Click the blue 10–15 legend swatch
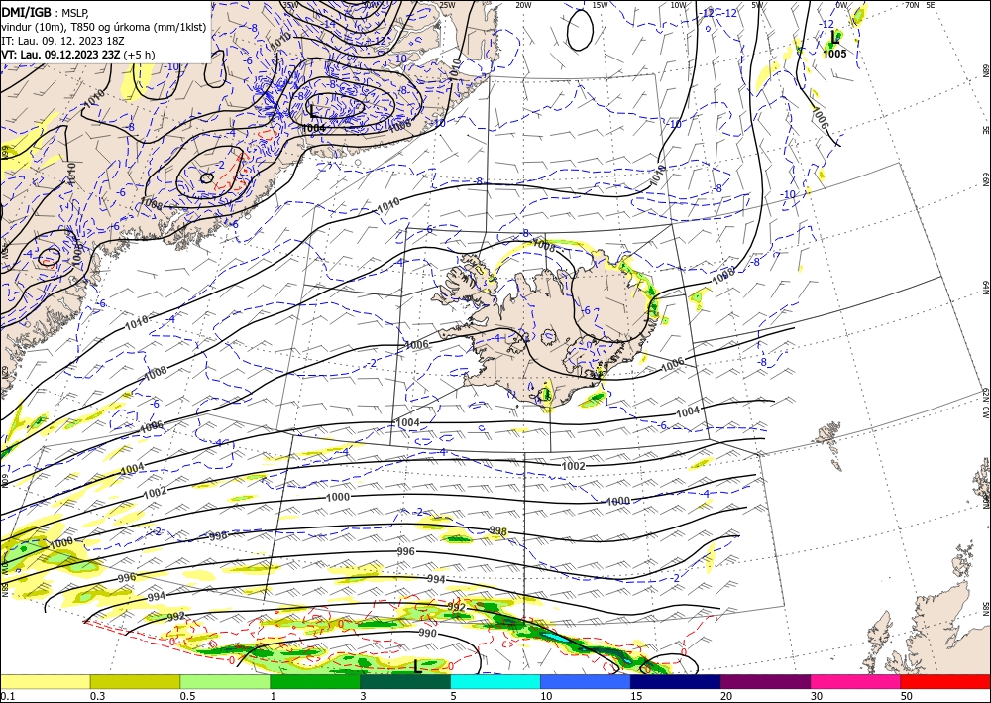 click(586, 681)
